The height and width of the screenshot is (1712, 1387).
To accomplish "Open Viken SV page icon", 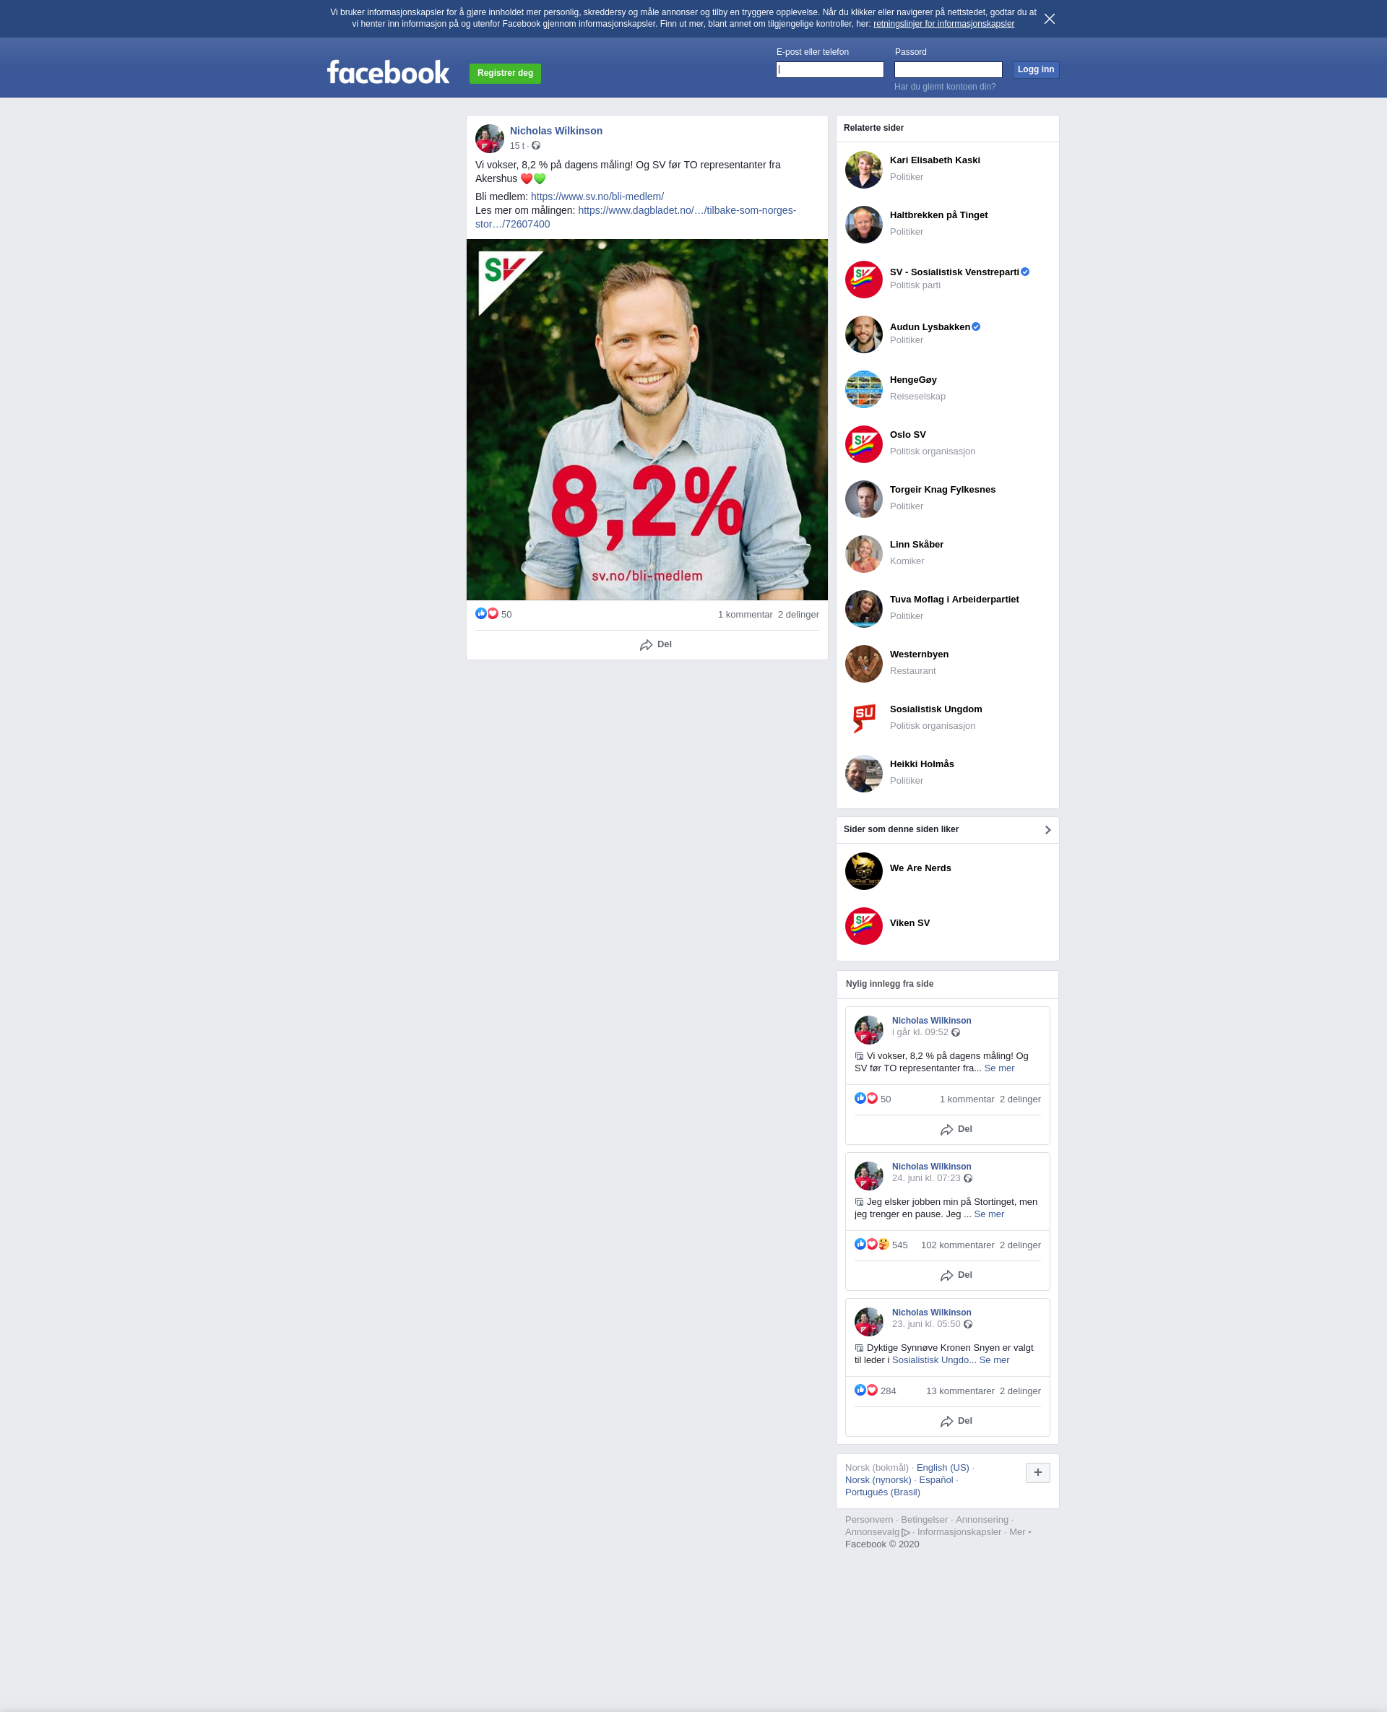I will tap(864, 926).
